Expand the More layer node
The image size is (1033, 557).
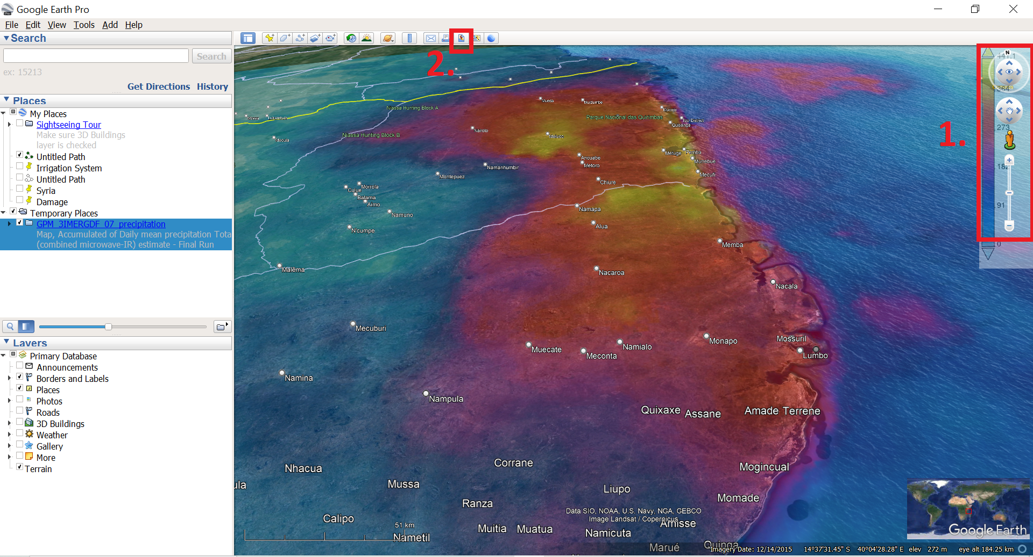pos(9,457)
